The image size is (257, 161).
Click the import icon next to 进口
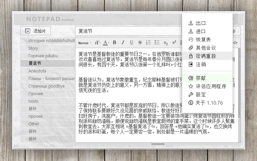(x=191, y=31)
